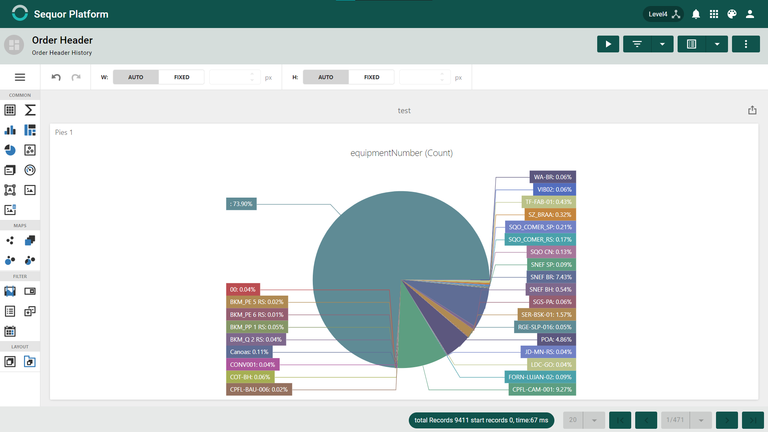768x432 pixels.
Task: Set height mode to AUTO
Action: (326, 77)
